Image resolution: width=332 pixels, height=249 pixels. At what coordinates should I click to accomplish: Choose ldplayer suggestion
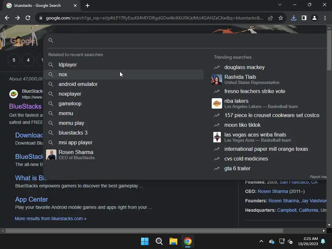(124, 65)
